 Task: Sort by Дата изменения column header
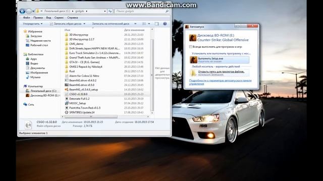(134, 30)
